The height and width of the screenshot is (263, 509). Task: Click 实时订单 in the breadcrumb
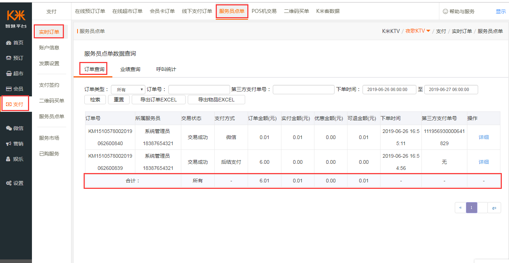click(x=462, y=31)
